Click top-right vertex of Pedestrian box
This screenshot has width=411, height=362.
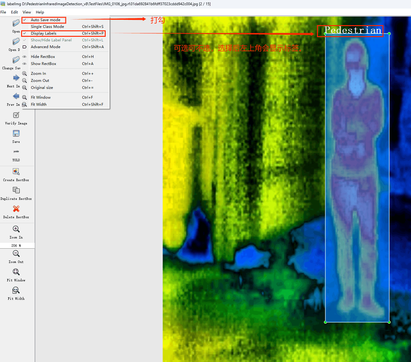point(389,33)
